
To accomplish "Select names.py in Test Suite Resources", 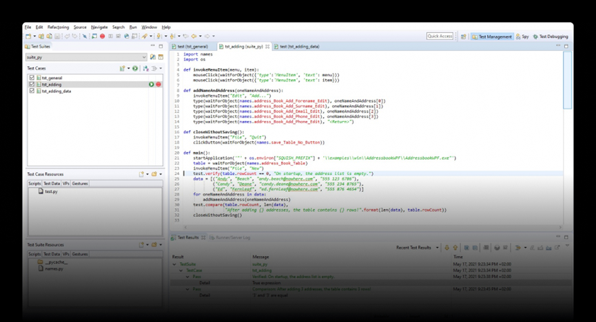I will click(51, 268).
